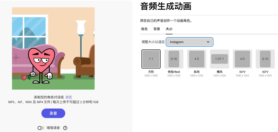Choose the 9:16 Snapshot/Reel preset icon
The width and height of the screenshot is (278, 132).
click(174, 59)
